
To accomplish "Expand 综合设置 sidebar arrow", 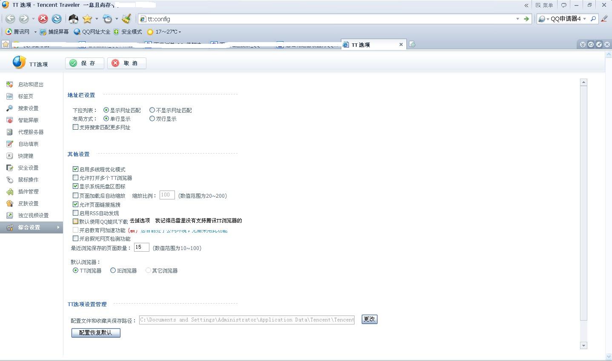I will click(58, 227).
